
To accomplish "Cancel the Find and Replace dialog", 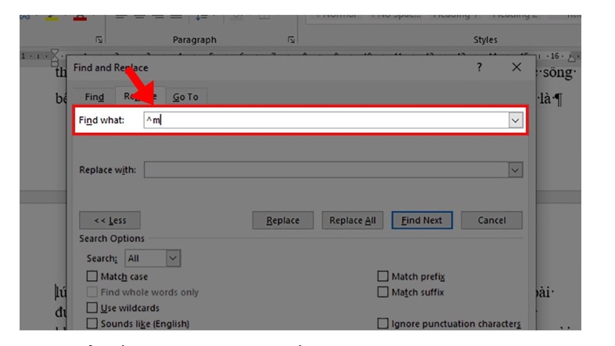I will [491, 220].
